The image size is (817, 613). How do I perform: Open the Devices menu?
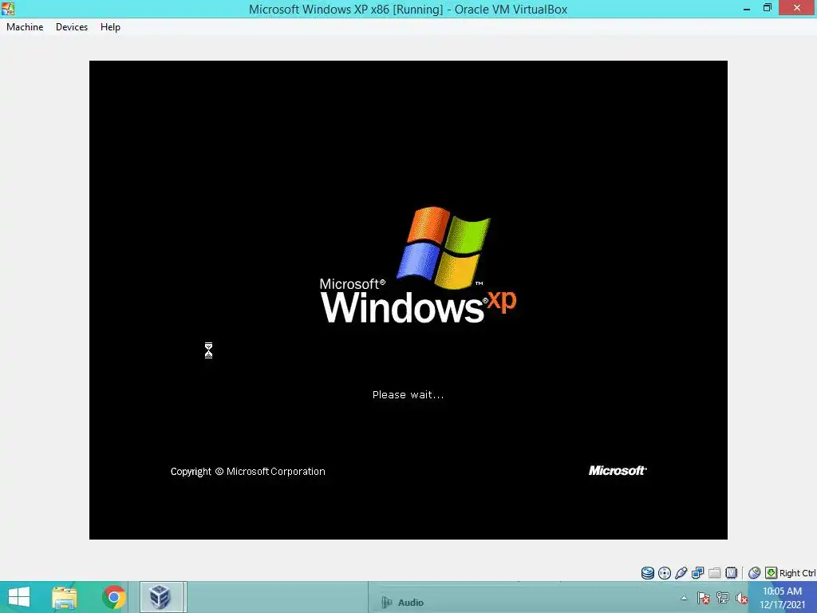coord(71,27)
